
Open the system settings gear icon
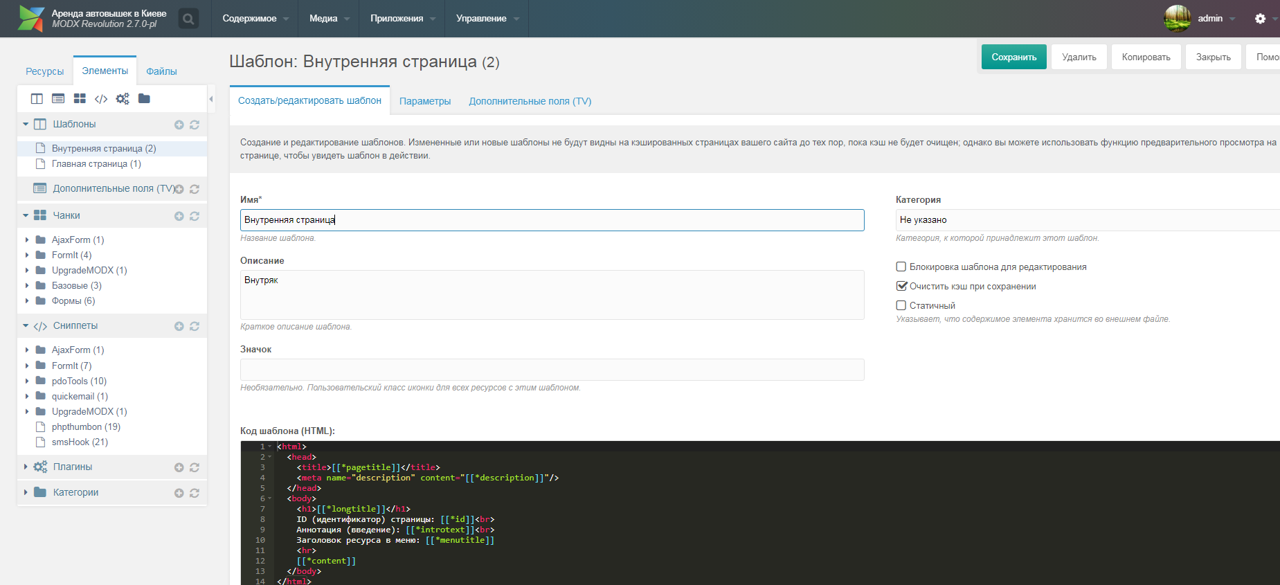(x=1260, y=19)
